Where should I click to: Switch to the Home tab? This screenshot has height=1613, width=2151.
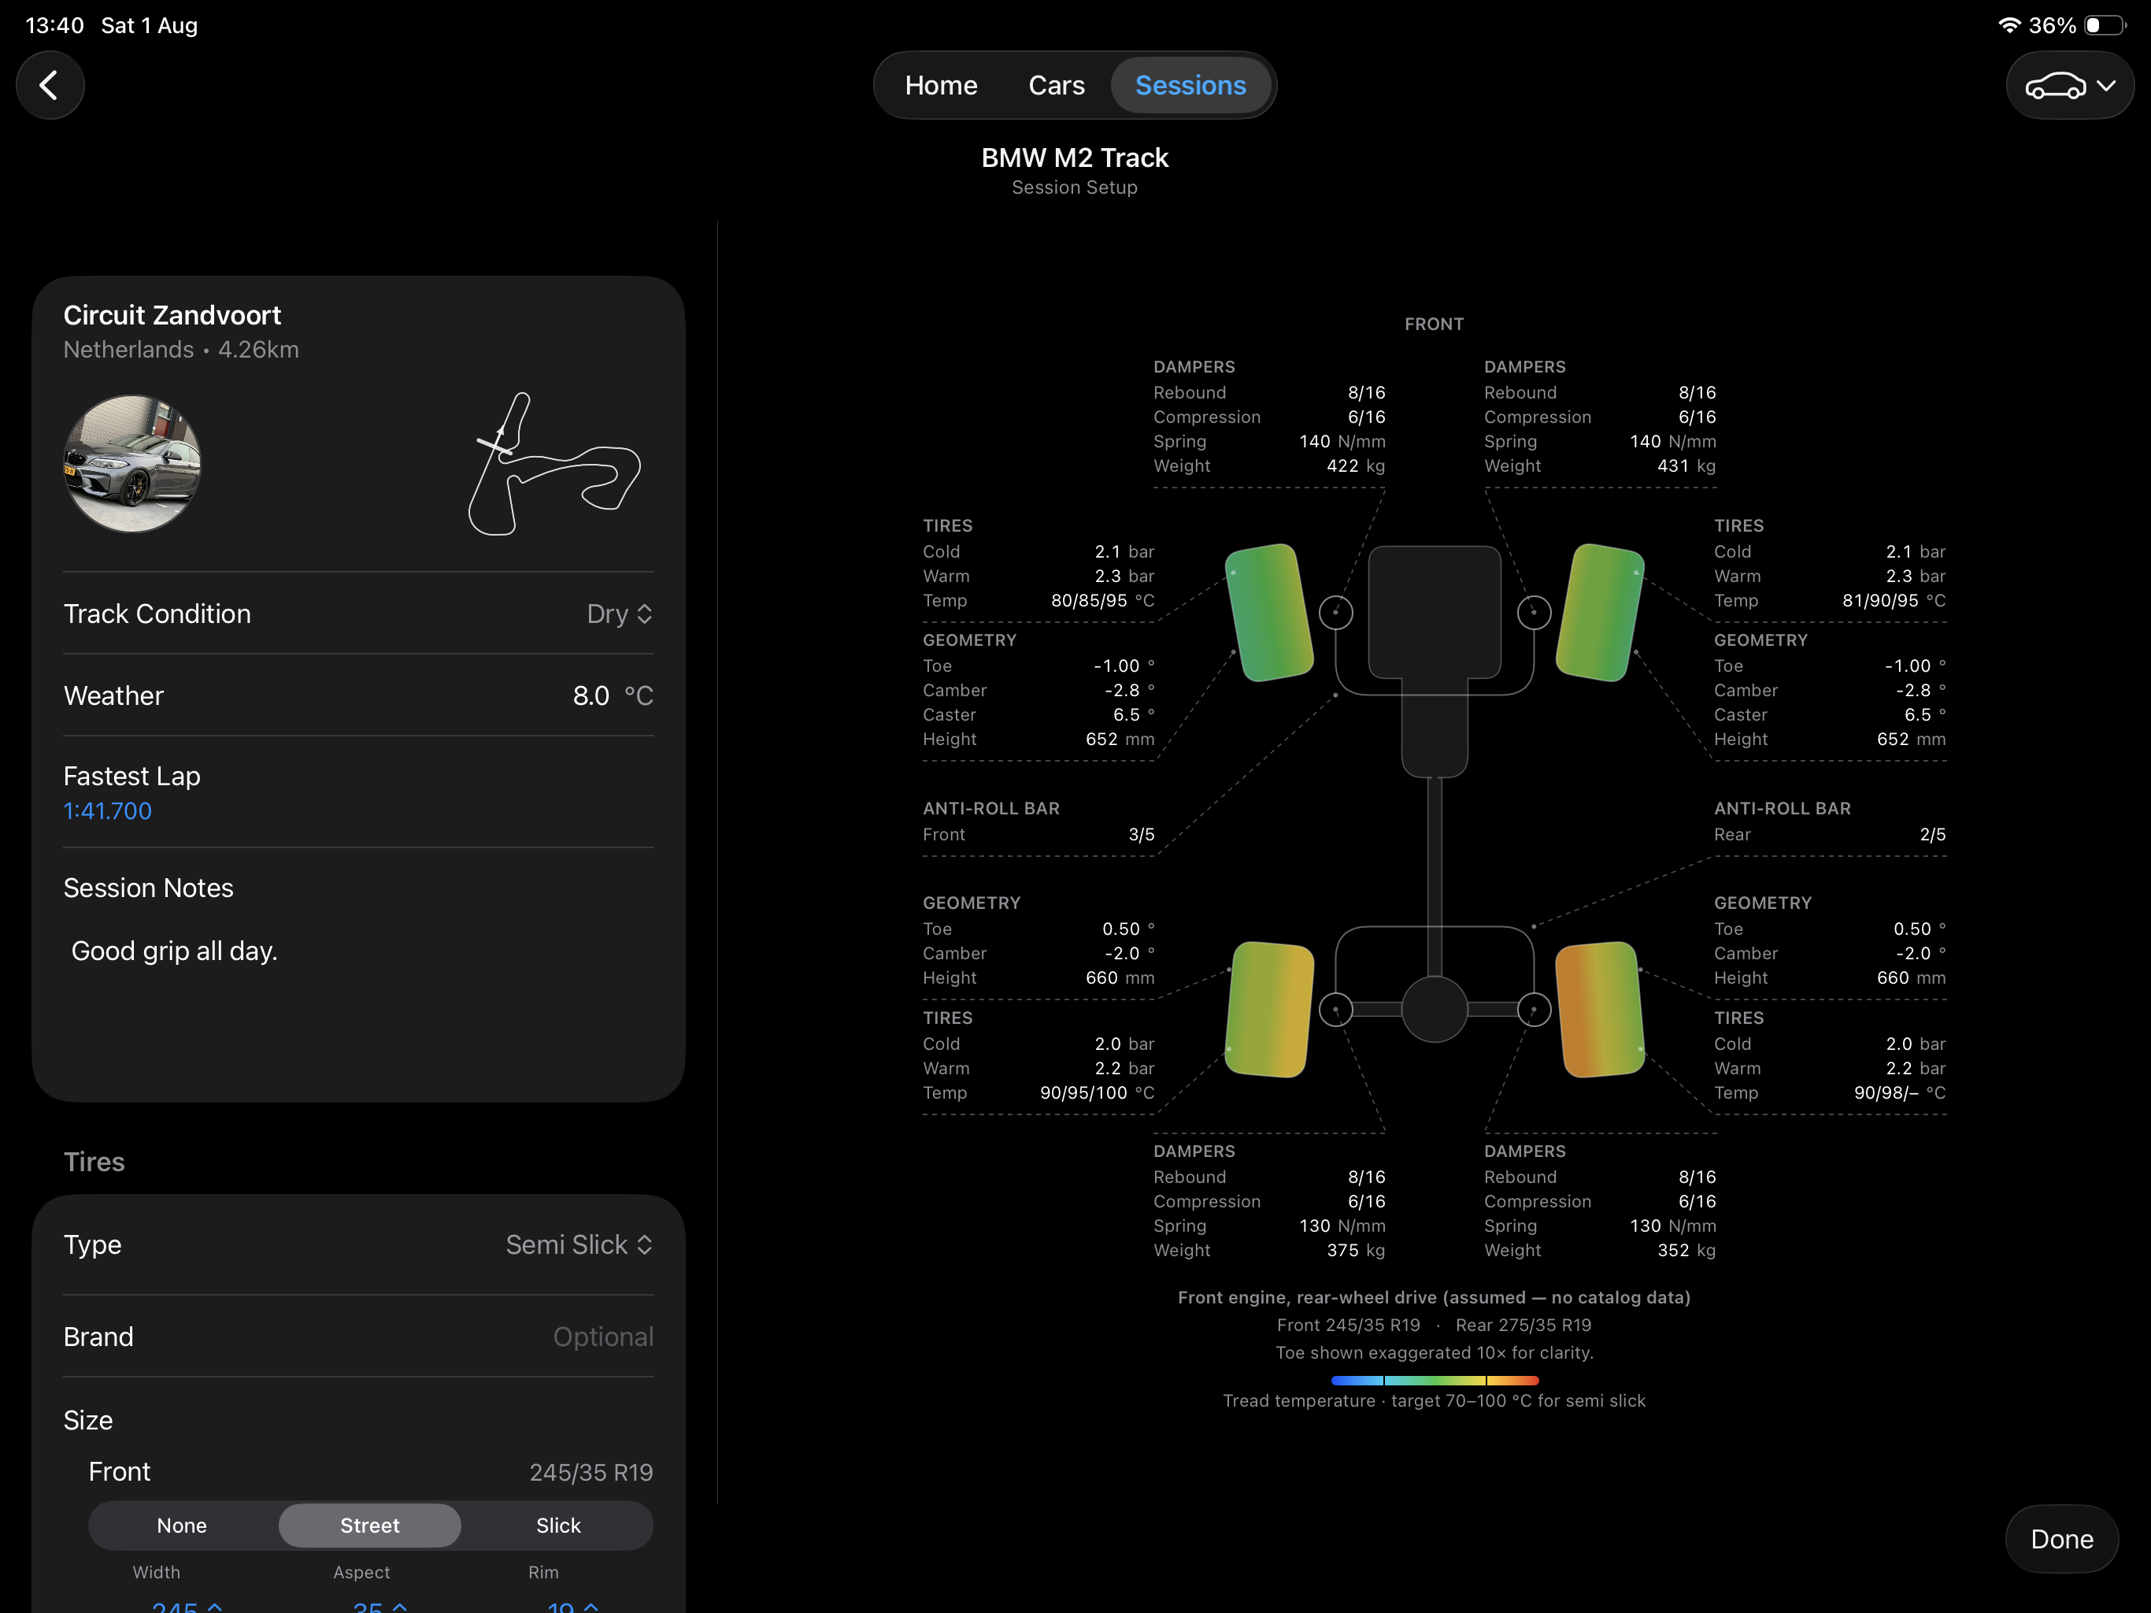click(940, 86)
